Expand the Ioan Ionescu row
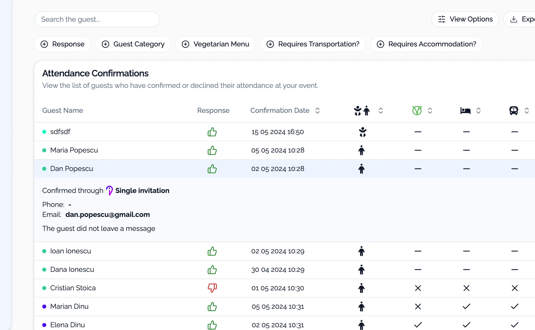This screenshot has height=330, width=535. click(284, 251)
